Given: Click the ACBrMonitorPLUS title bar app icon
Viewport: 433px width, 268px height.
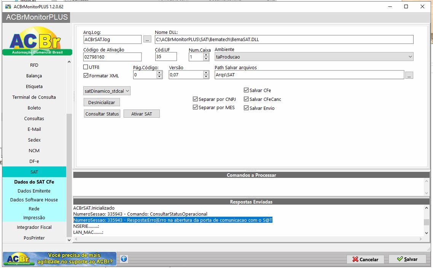Looking at the screenshot, I should (8, 6).
